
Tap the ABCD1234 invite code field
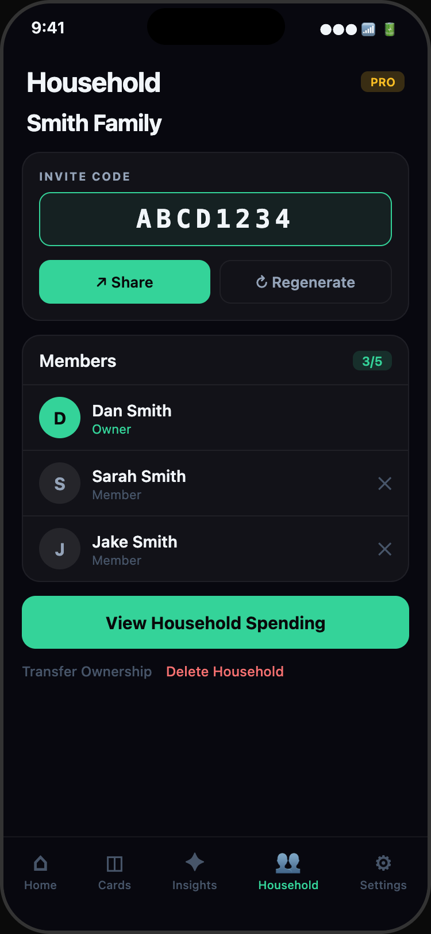(215, 219)
